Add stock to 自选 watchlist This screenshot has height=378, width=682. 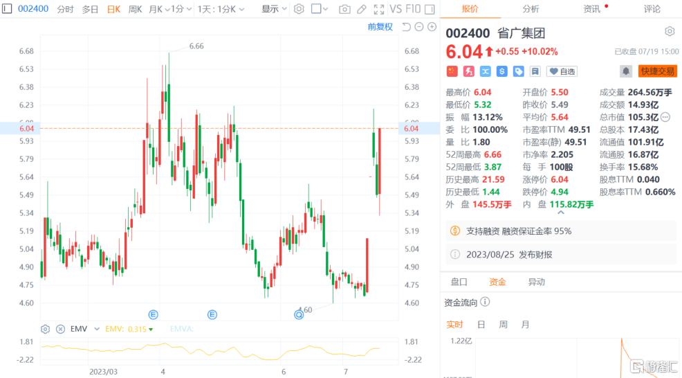[562, 71]
